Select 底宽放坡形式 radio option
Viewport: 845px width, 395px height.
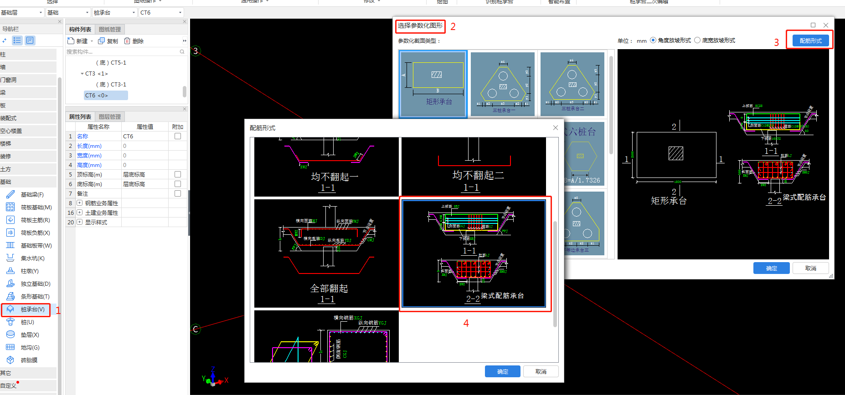(x=697, y=40)
